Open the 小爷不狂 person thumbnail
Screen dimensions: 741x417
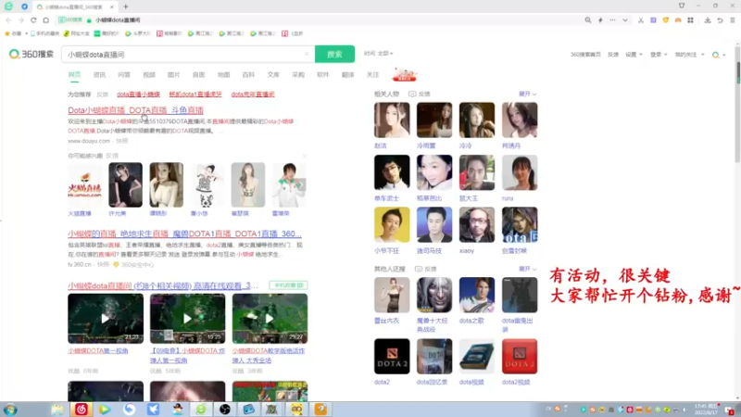click(x=392, y=224)
